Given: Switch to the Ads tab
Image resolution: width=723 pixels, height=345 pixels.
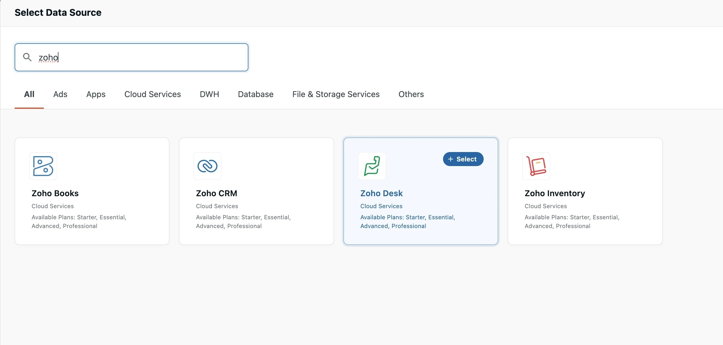Looking at the screenshot, I should [x=60, y=94].
